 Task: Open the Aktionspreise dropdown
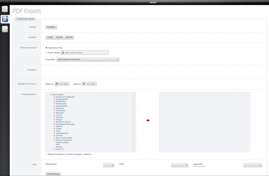pos(108,165)
